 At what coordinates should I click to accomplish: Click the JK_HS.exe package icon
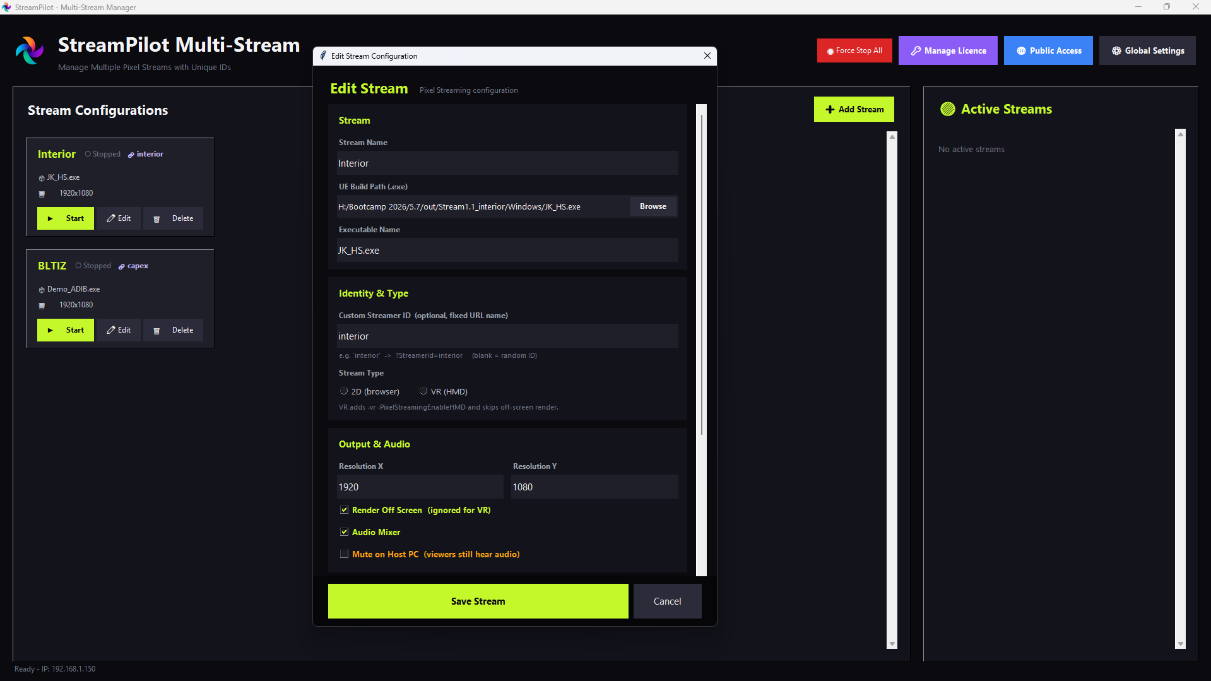click(42, 178)
